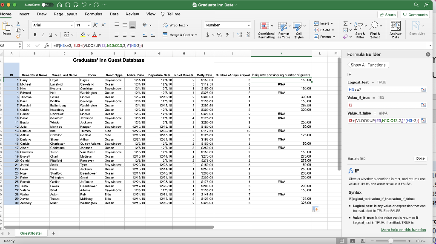Open the Merge & Center dropdown arrow
This screenshot has height=244, width=436.
click(x=196, y=35)
